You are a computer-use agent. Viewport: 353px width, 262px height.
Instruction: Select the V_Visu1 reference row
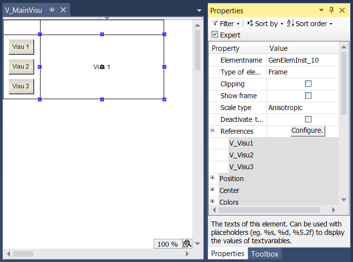(283, 143)
